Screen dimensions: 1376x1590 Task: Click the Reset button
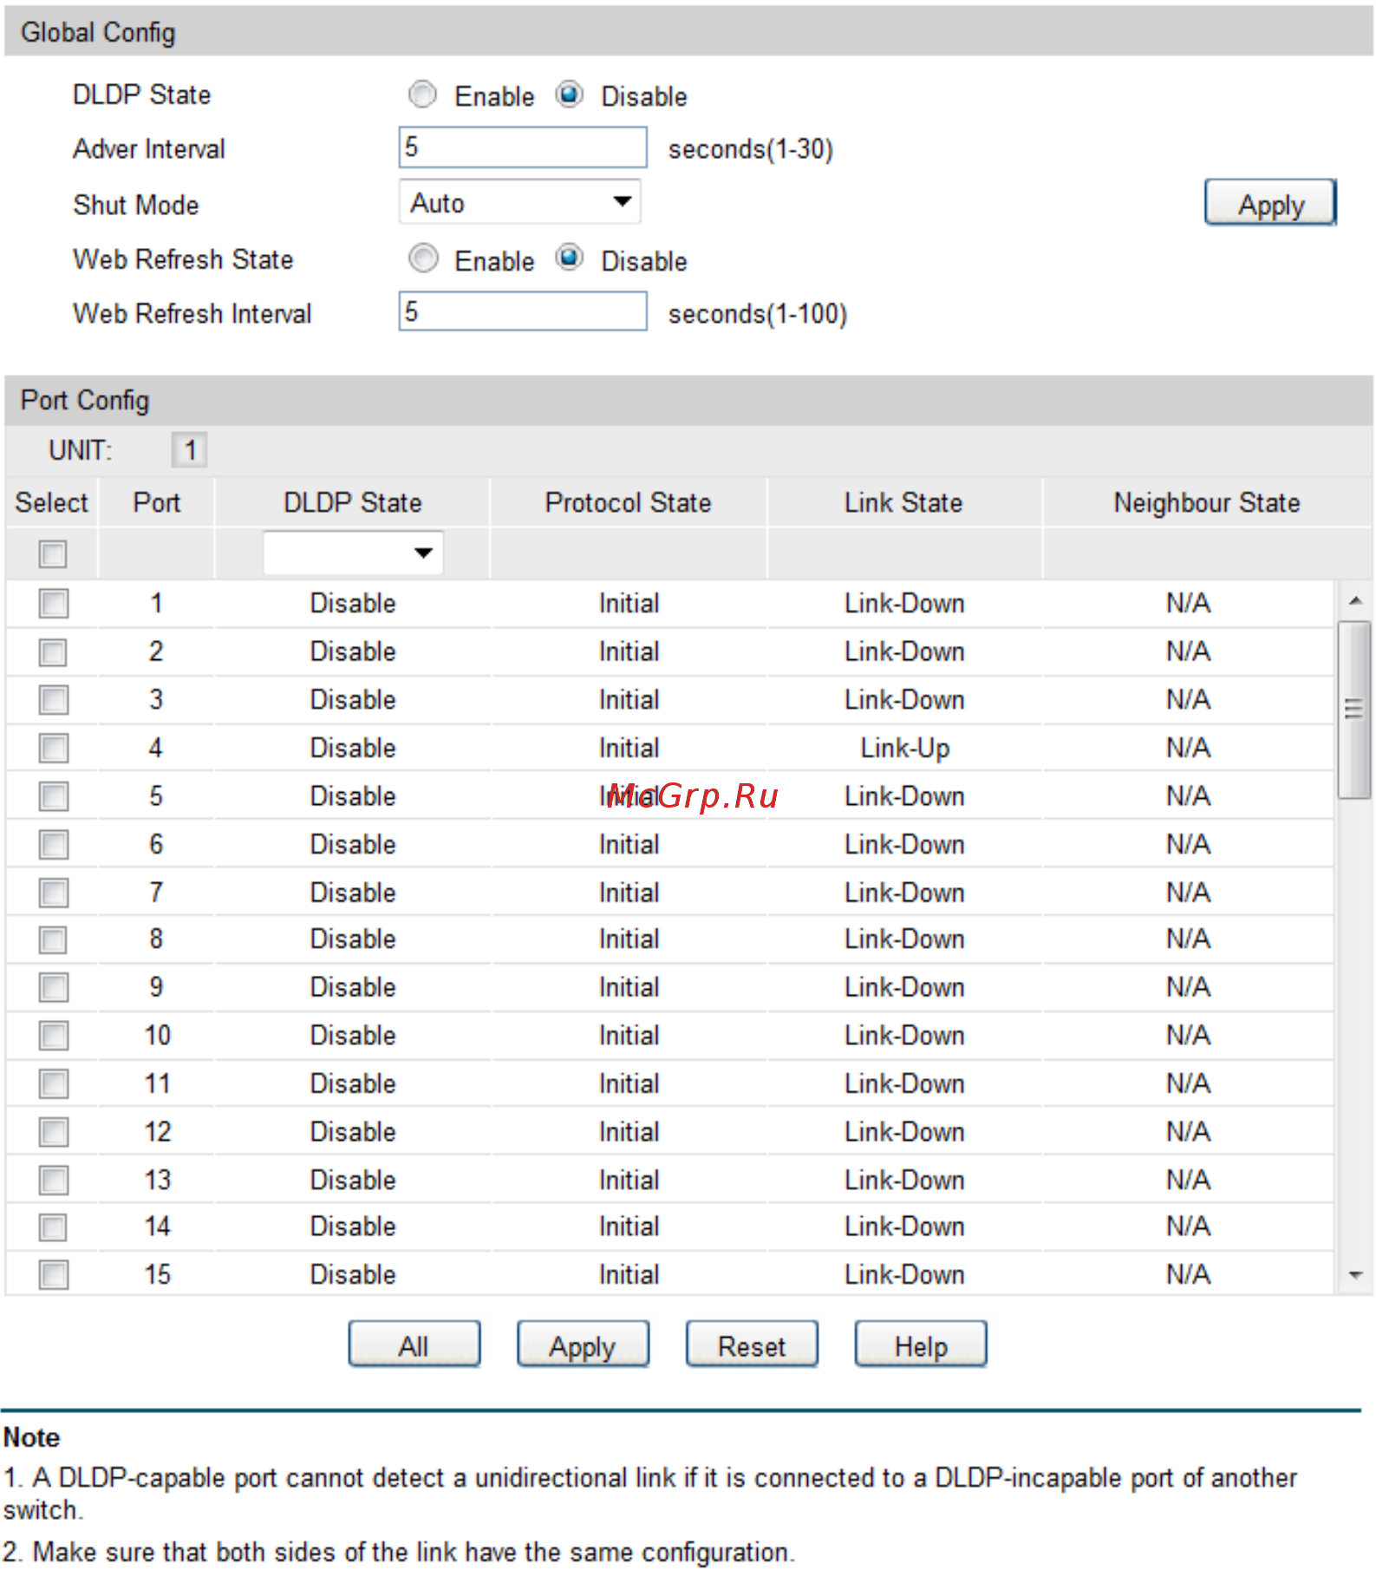[x=752, y=1345]
